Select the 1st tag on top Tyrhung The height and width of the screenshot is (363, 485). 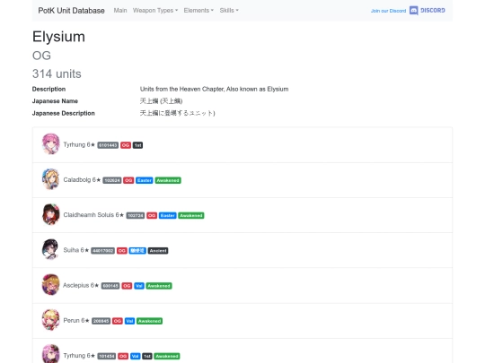137,145
